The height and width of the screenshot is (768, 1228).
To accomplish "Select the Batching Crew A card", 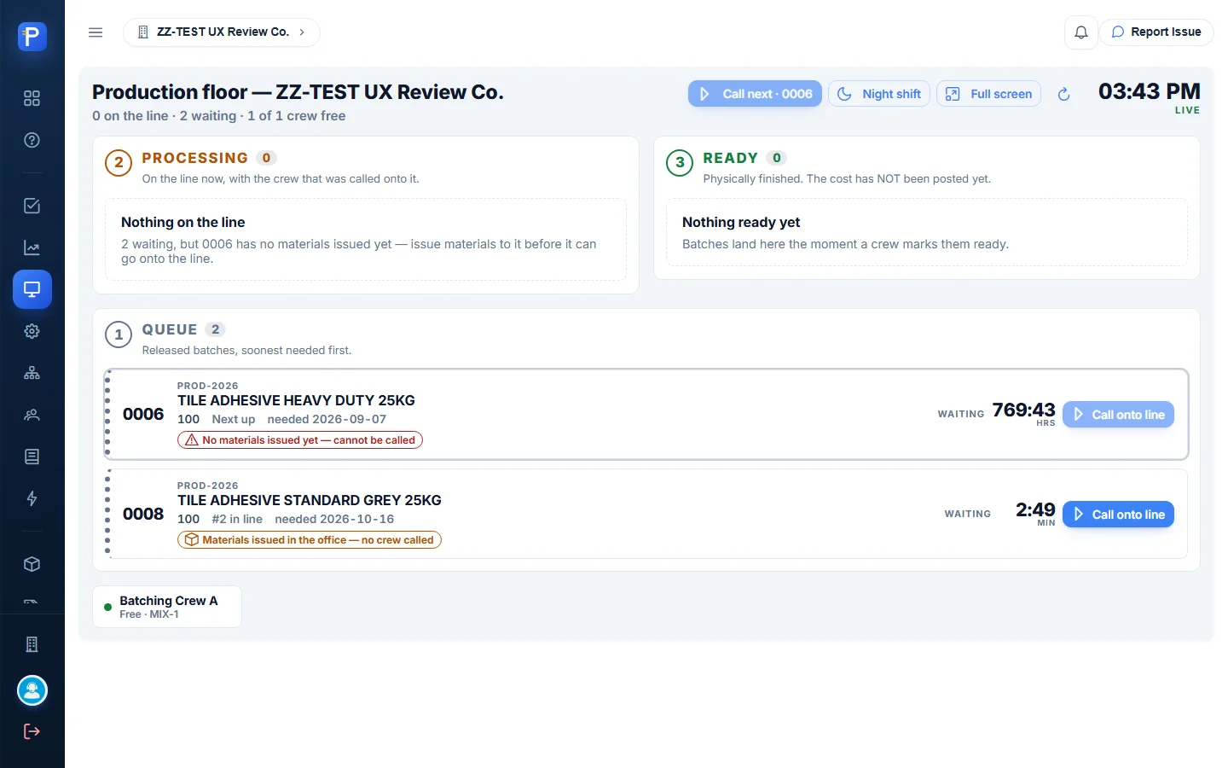I will [167, 607].
